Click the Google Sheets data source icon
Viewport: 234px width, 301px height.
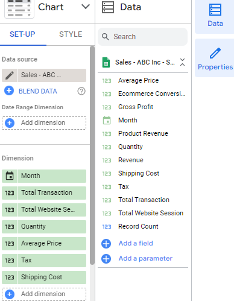[x=106, y=62]
